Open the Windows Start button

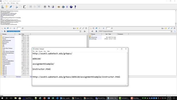click(2, 98)
